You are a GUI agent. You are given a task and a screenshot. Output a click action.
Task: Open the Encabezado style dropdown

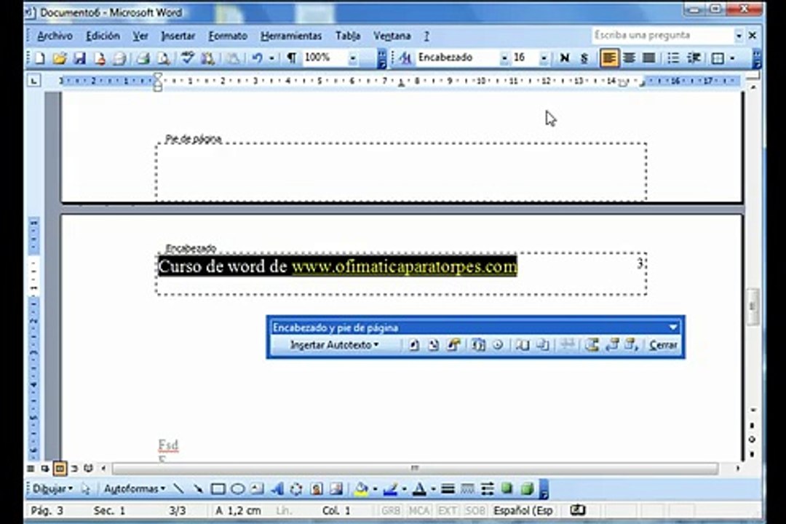point(504,58)
